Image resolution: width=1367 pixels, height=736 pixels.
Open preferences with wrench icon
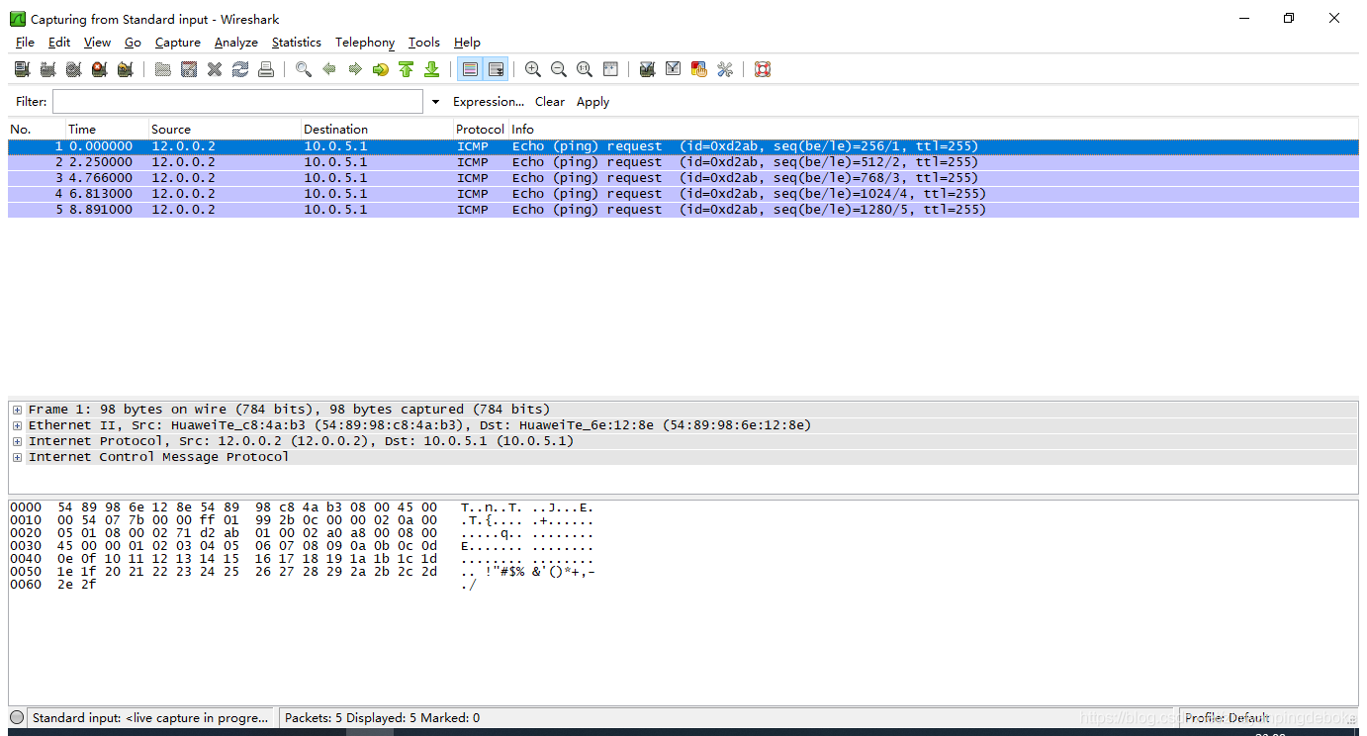click(x=725, y=69)
